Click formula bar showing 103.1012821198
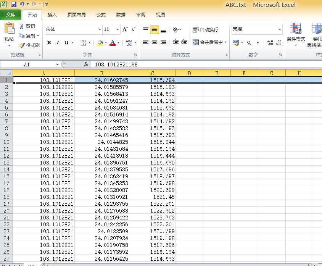Viewport: 322px width, 266px height. pyautogui.click(x=205, y=64)
